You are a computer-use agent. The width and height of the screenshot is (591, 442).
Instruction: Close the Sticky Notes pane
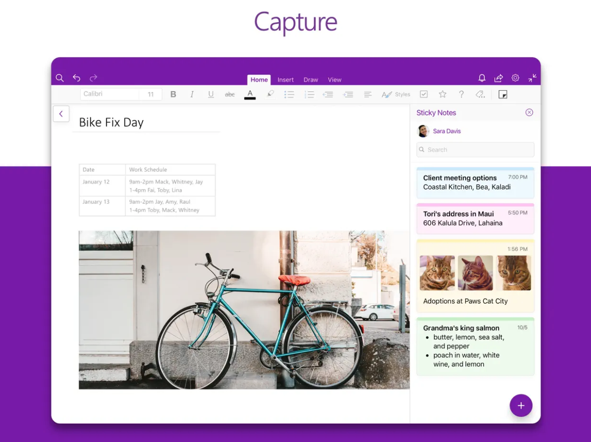[x=529, y=112]
